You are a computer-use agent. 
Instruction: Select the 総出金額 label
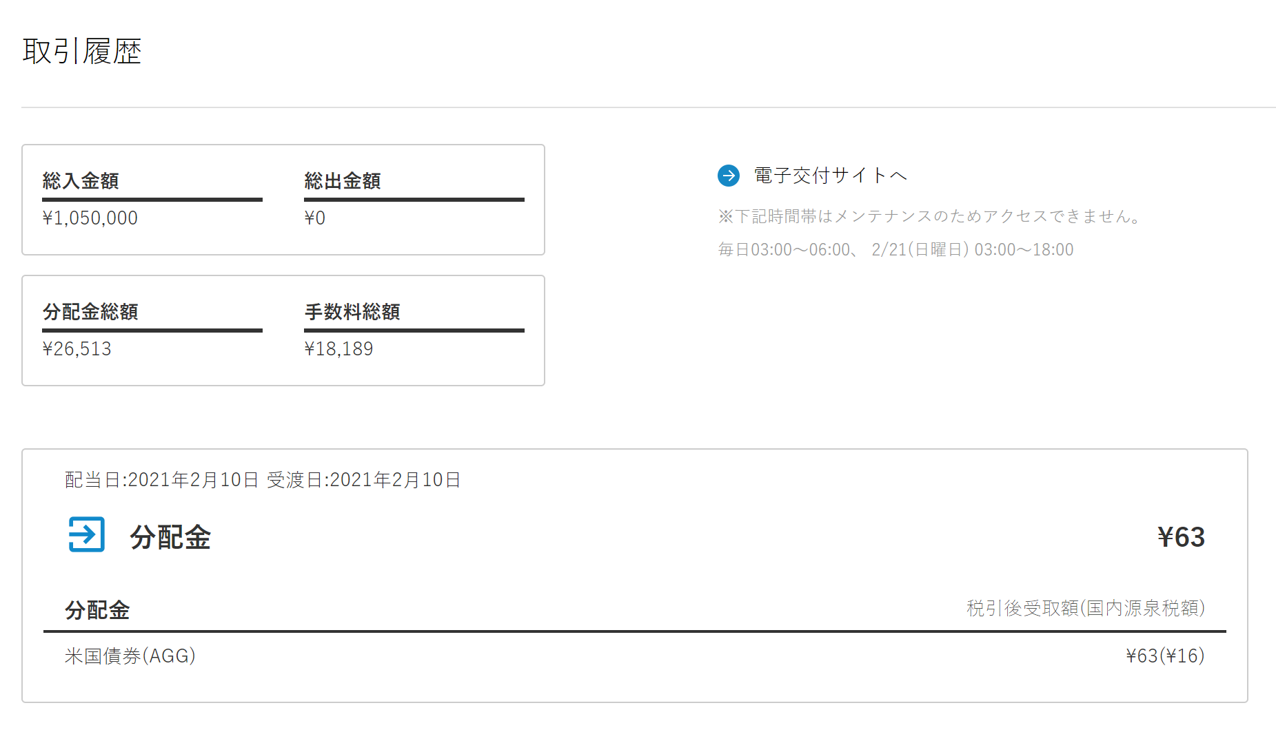pyautogui.click(x=343, y=181)
